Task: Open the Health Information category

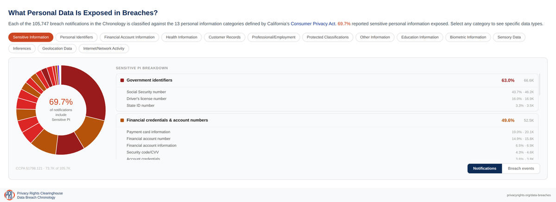Action: coord(182,37)
